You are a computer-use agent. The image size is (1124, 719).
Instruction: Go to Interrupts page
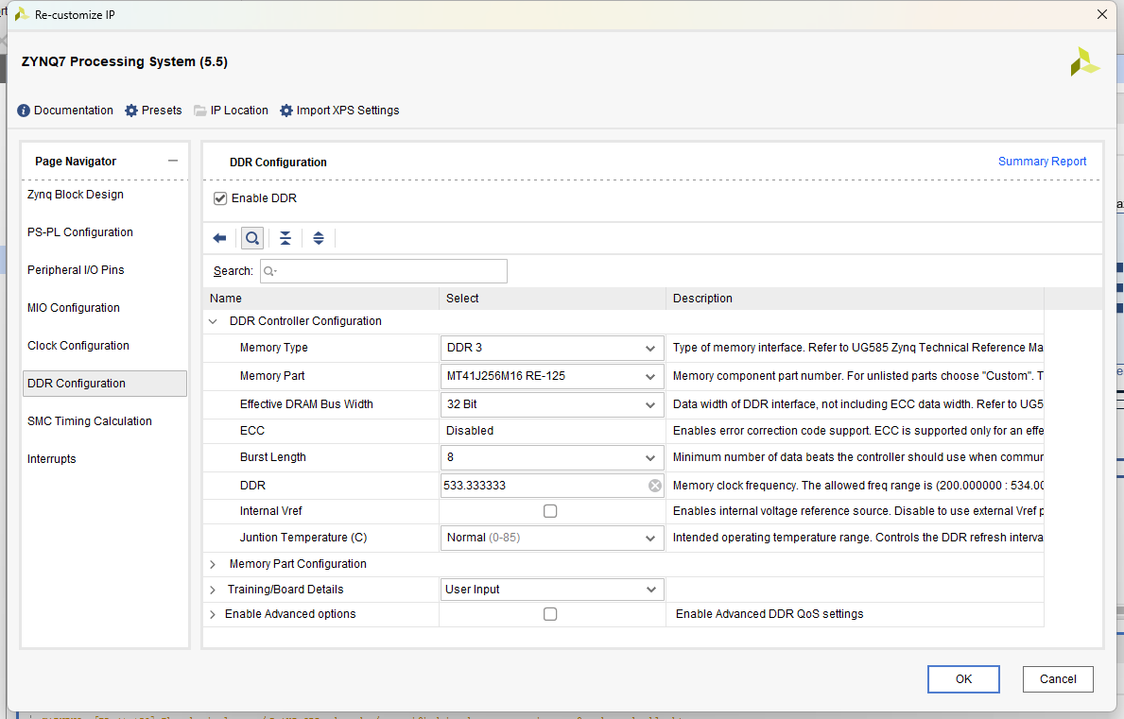(52, 459)
